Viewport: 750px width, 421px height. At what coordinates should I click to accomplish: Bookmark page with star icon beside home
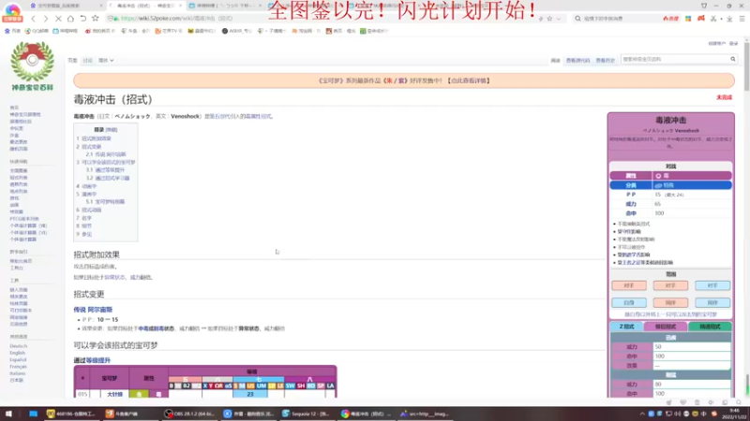click(96, 19)
